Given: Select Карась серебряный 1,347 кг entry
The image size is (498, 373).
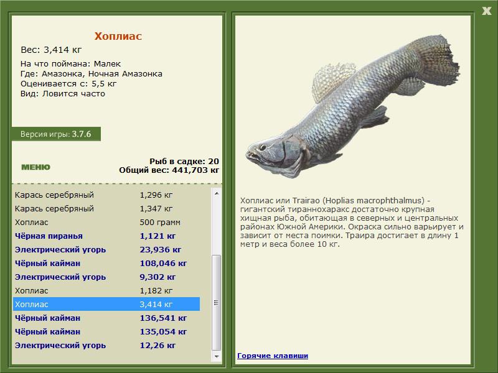Looking at the screenshot, I should 106,209.
